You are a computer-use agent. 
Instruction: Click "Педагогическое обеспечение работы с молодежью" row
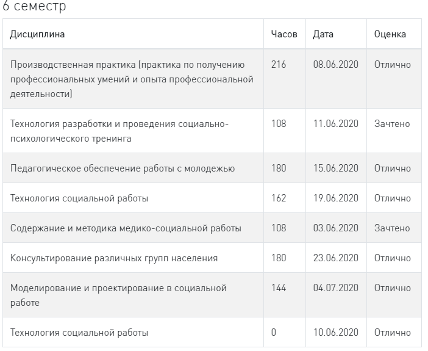click(x=123, y=168)
